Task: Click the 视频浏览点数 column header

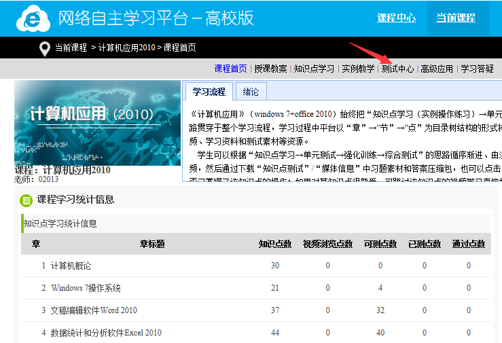Action: [x=327, y=244]
